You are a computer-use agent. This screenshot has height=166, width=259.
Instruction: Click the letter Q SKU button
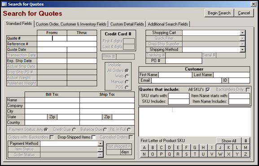pyautogui.click(x=170, y=154)
